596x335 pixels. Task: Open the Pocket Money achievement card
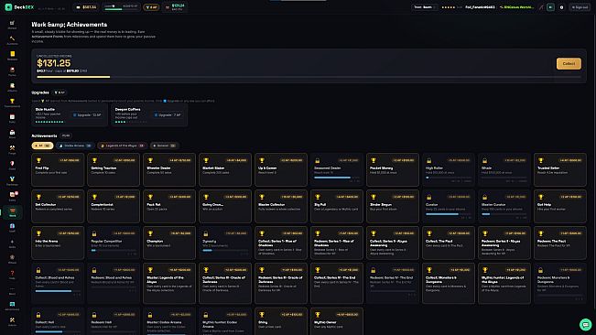393,169
